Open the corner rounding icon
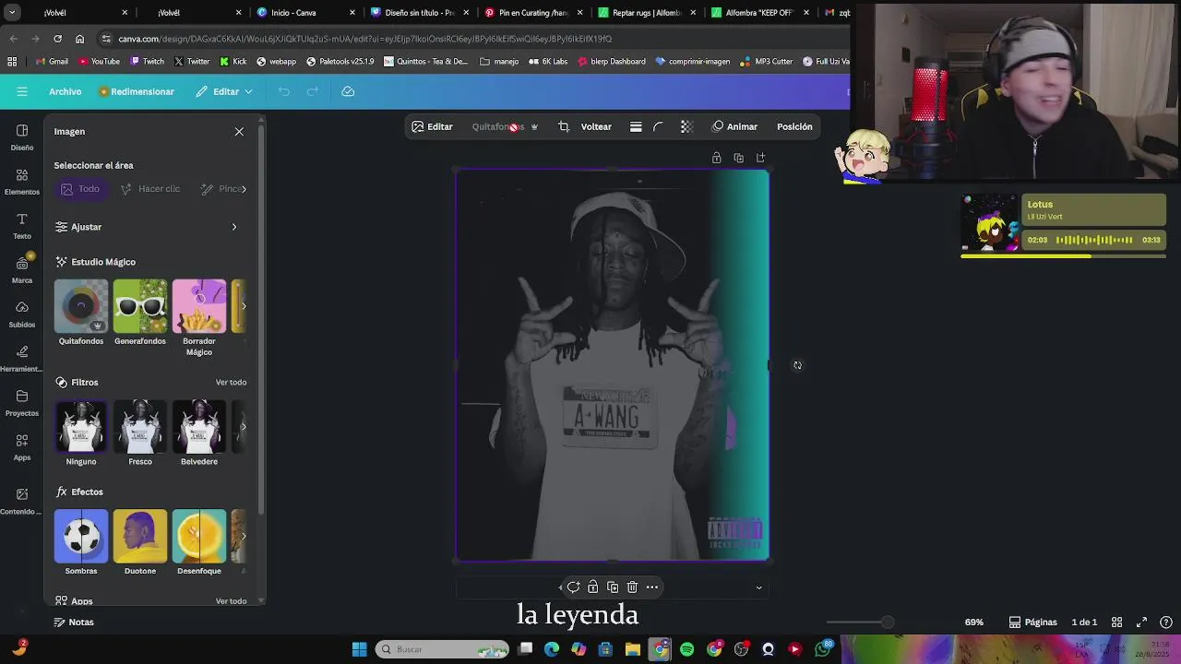The image size is (1181, 664). coord(658,126)
